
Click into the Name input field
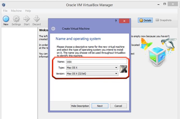point(96,62)
